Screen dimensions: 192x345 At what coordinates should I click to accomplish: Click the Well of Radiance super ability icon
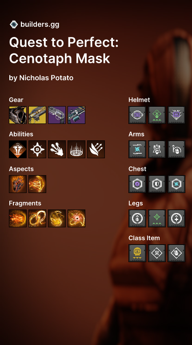tap(18, 149)
